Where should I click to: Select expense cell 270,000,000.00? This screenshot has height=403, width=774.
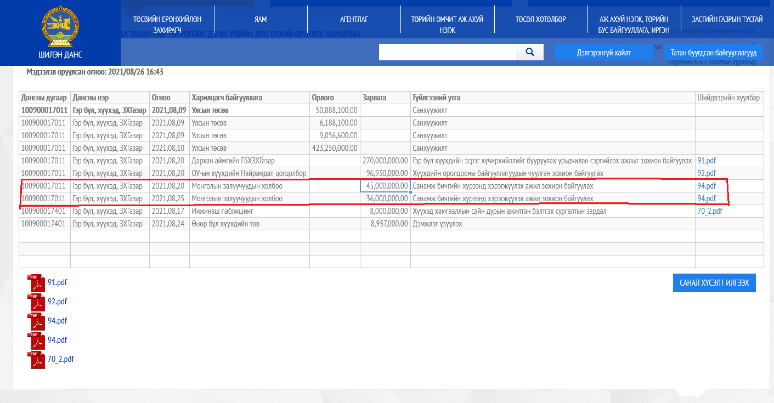[x=385, y=161]
